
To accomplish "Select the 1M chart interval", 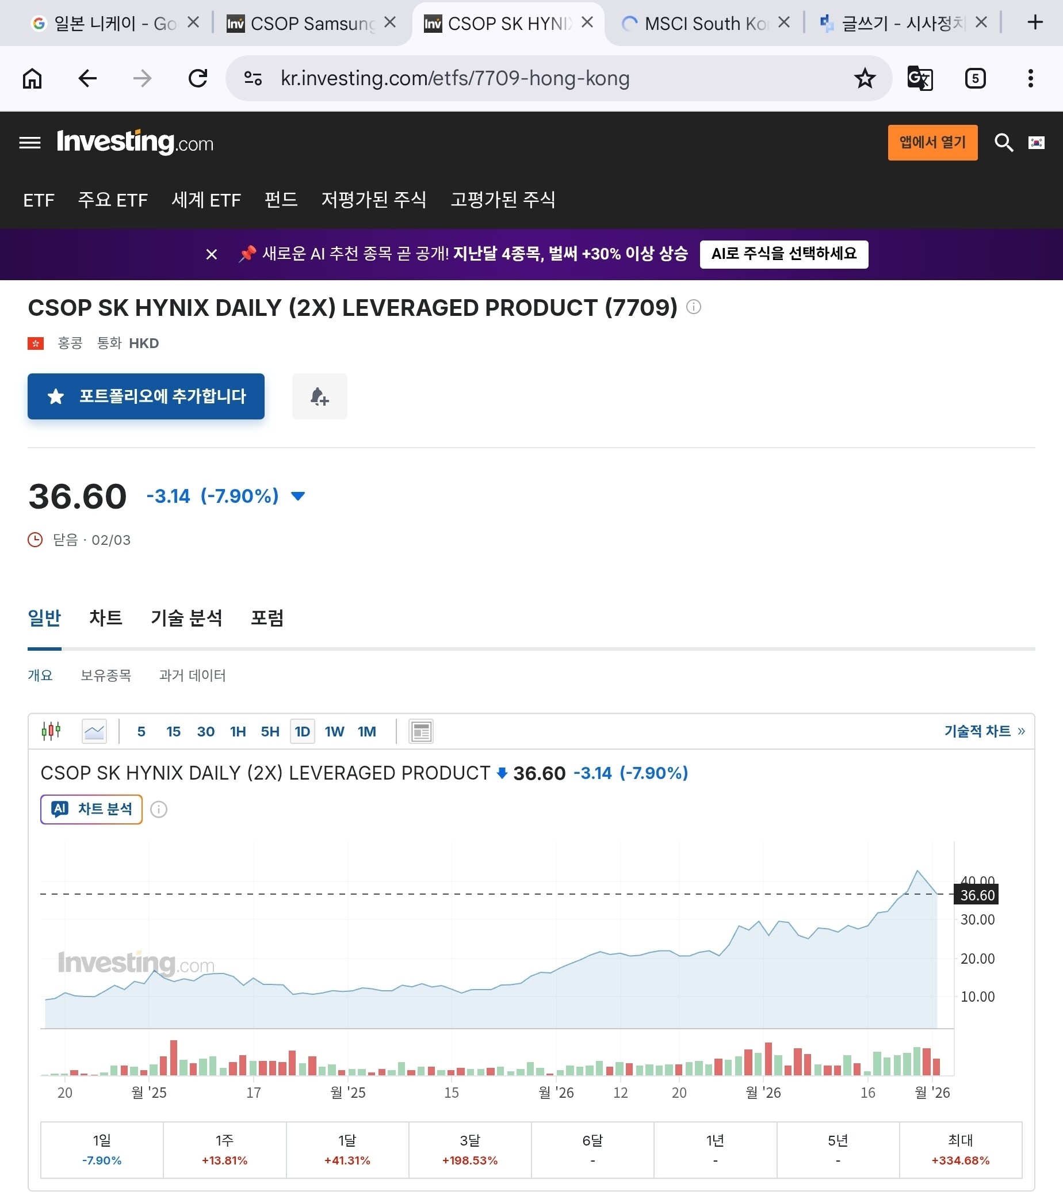I will (x=367, y=731).
